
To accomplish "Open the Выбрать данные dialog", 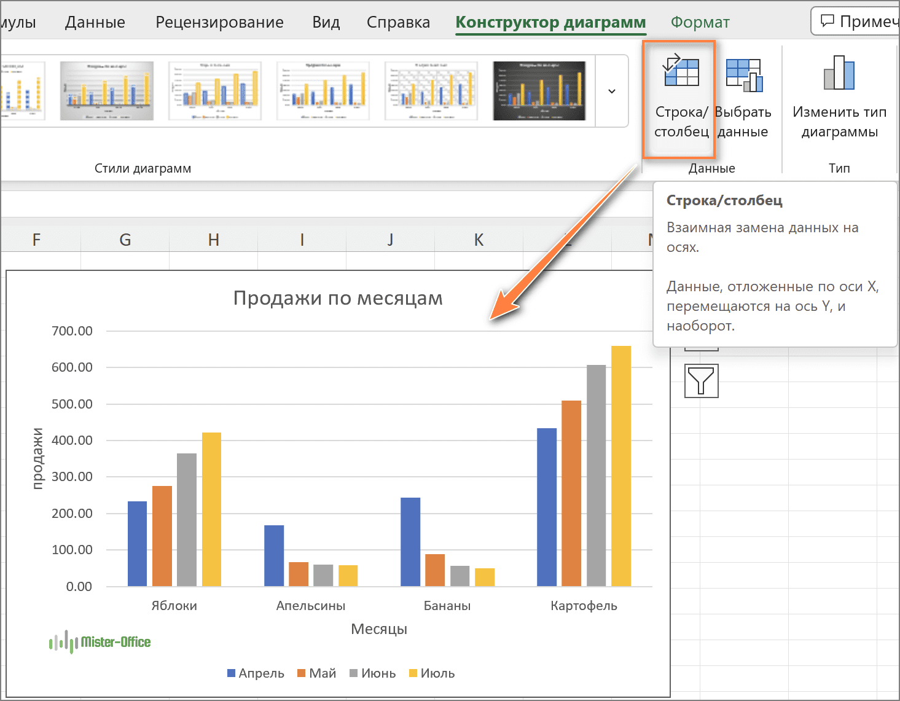I will tap(743, 98).
